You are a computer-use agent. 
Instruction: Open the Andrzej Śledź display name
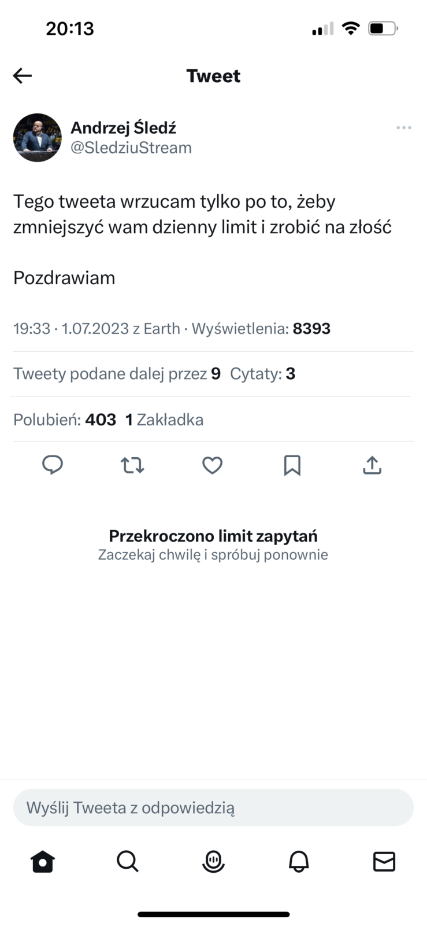pos(123,127)
